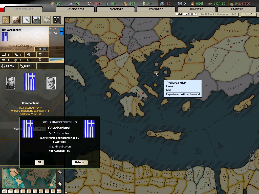Open the Technologie tab
The width and height of the screenshot is (259, 194).
pyautogui.click(x=115, y=9)
